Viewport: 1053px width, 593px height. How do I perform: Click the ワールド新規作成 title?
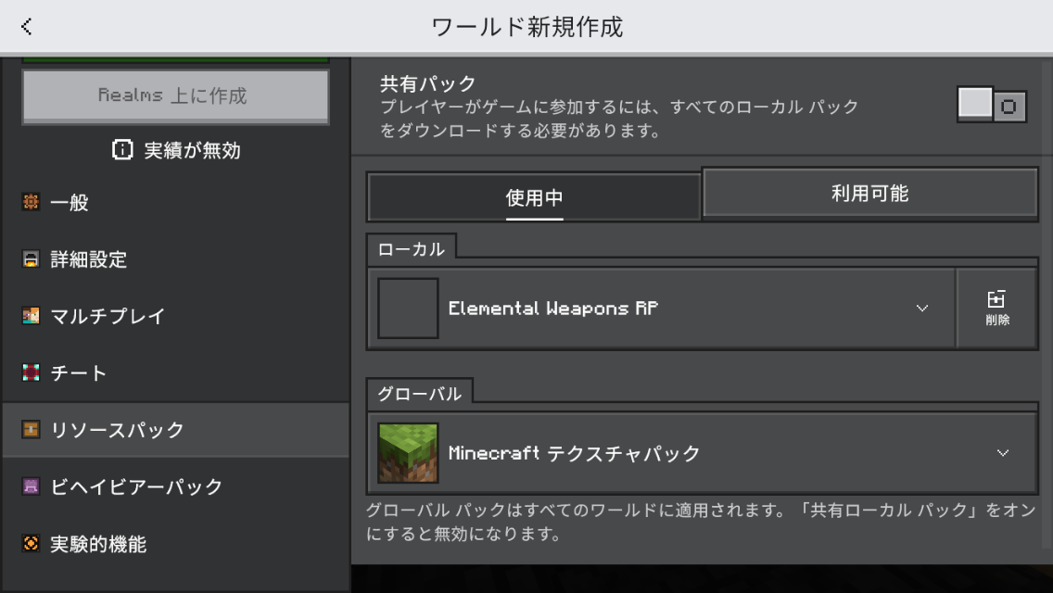click(x=527, y=27)
